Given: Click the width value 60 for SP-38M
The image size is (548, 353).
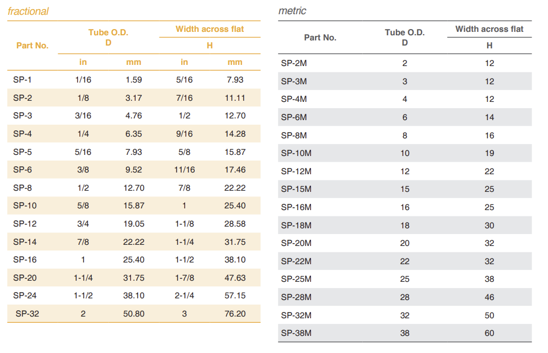Looking at the screenshot, I should pyautogui.click(x=489, y=333).
